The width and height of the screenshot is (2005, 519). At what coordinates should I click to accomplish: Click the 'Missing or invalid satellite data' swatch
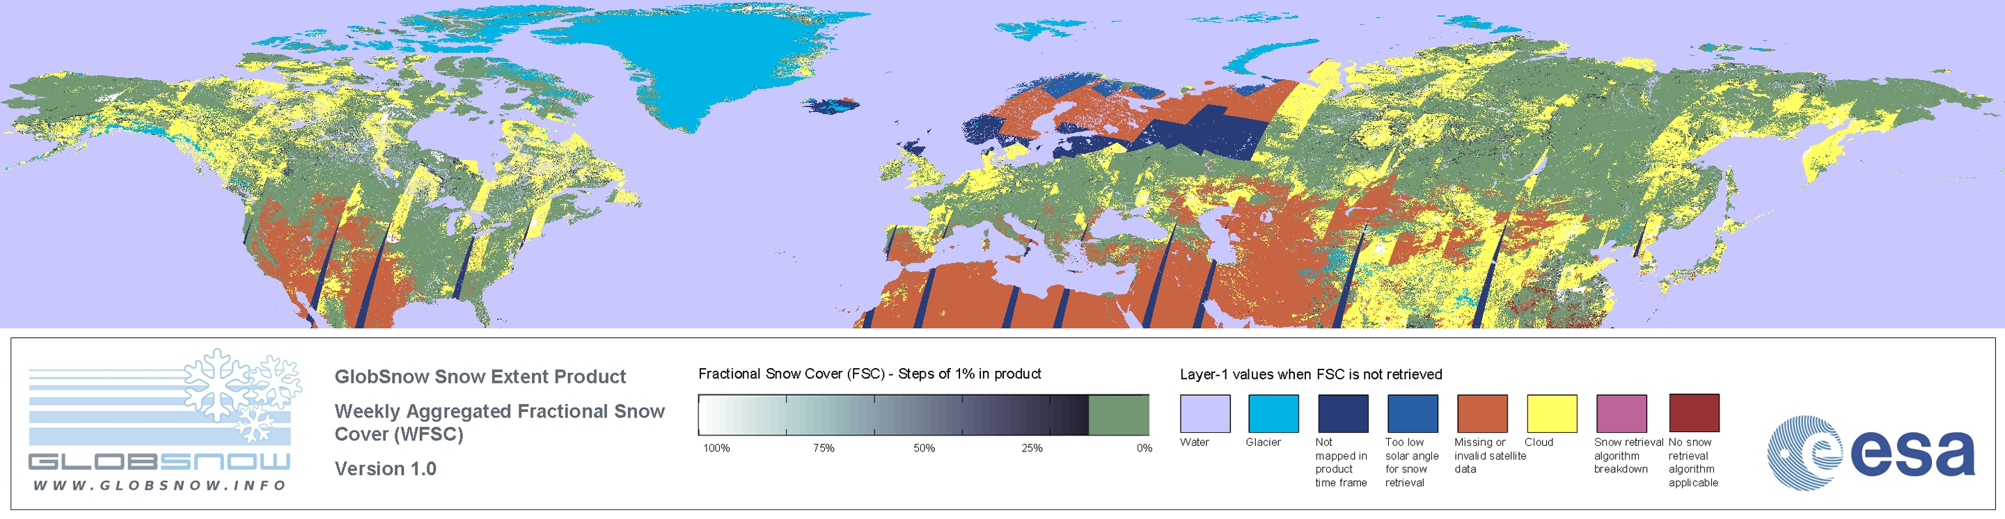pyautogui.click(x=1482, y=413)
